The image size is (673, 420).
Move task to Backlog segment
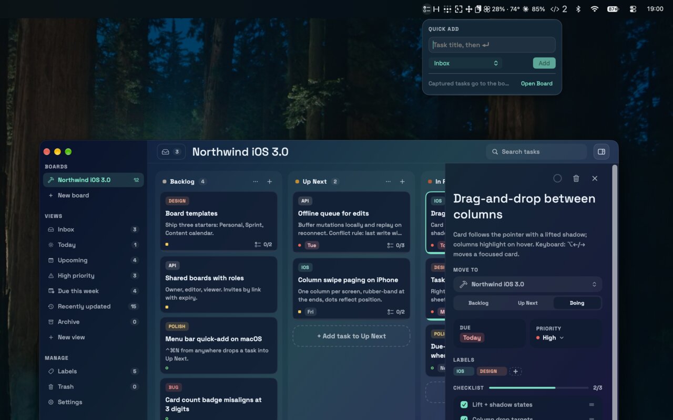click(478, 303)
